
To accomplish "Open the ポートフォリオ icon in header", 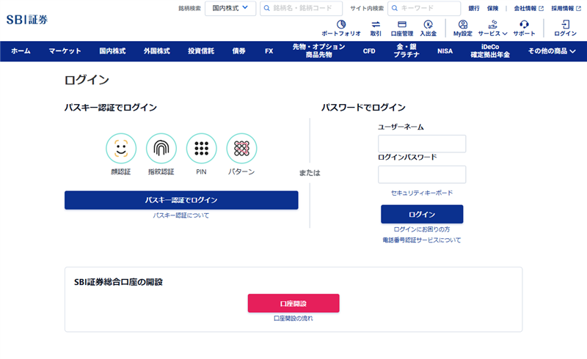I will point(340,24).
